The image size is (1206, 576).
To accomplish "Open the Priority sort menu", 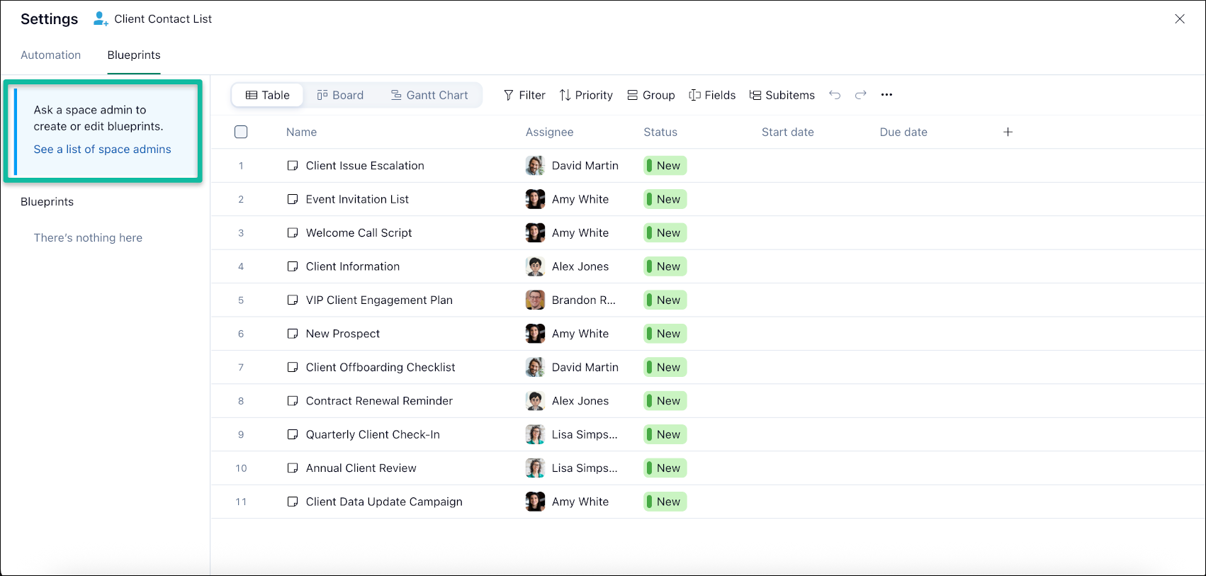I will [x=586, y=95].
